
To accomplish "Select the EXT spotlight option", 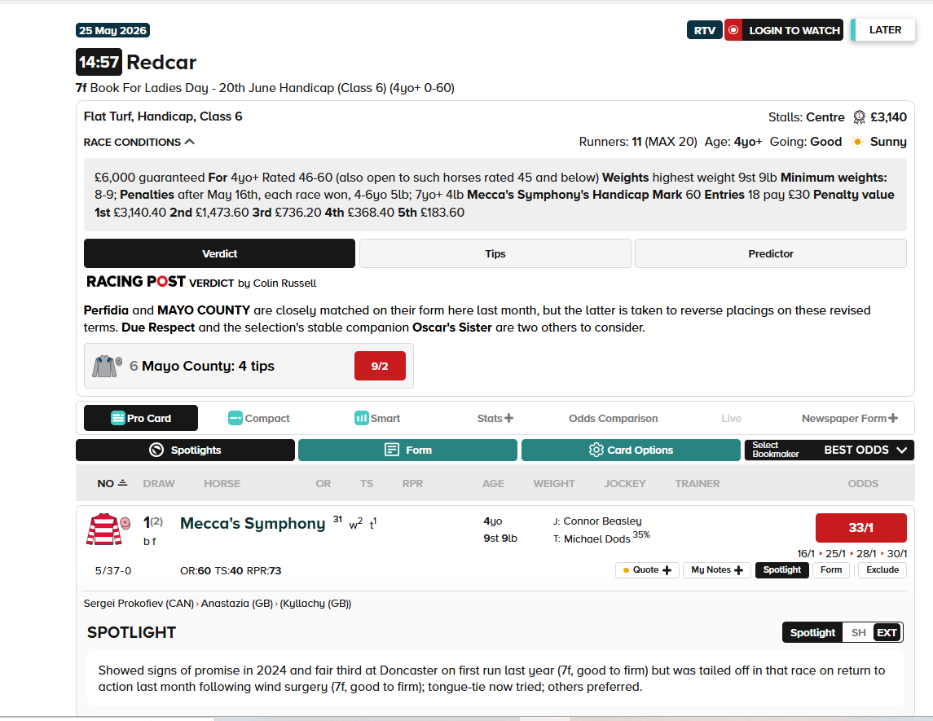I will [x=887, y=632].
